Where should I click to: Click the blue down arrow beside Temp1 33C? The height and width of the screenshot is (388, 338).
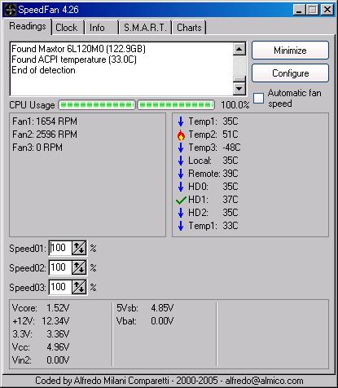[x=181, y=226]
